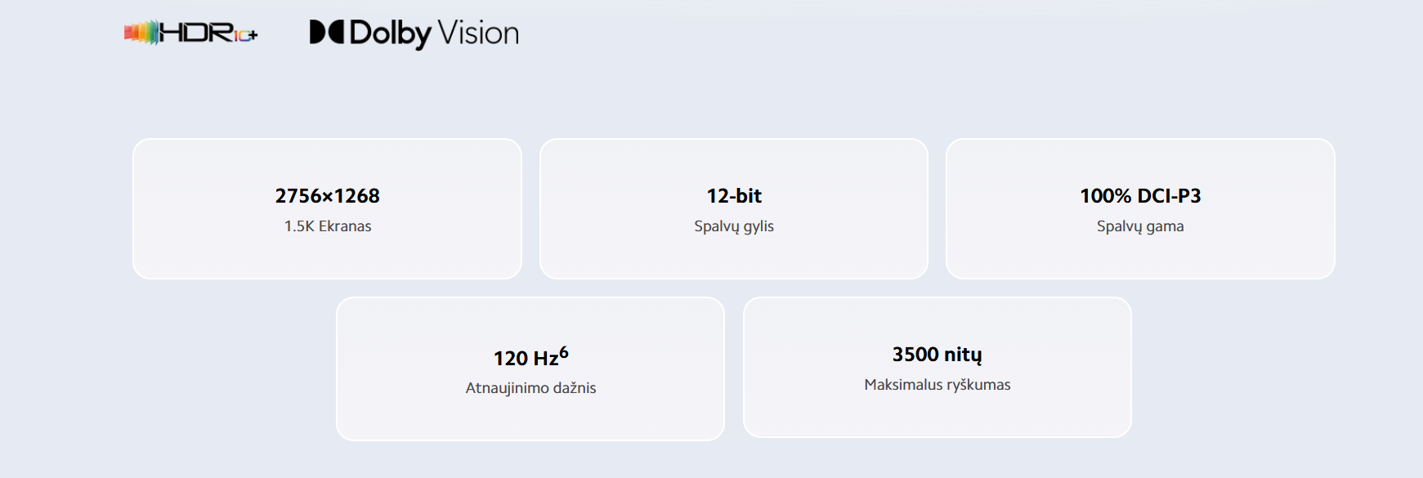Select the 3500 nitų brightness card
The width and height of the screenshot is (1423, 478).
coord(937,368)
